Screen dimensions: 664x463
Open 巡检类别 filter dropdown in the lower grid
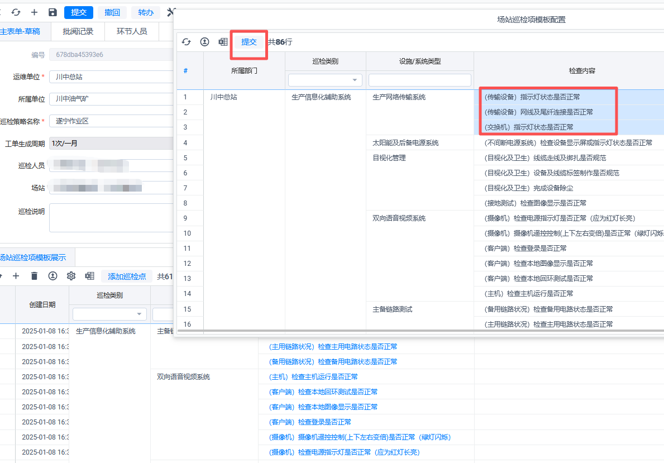[x=109, y=314]
